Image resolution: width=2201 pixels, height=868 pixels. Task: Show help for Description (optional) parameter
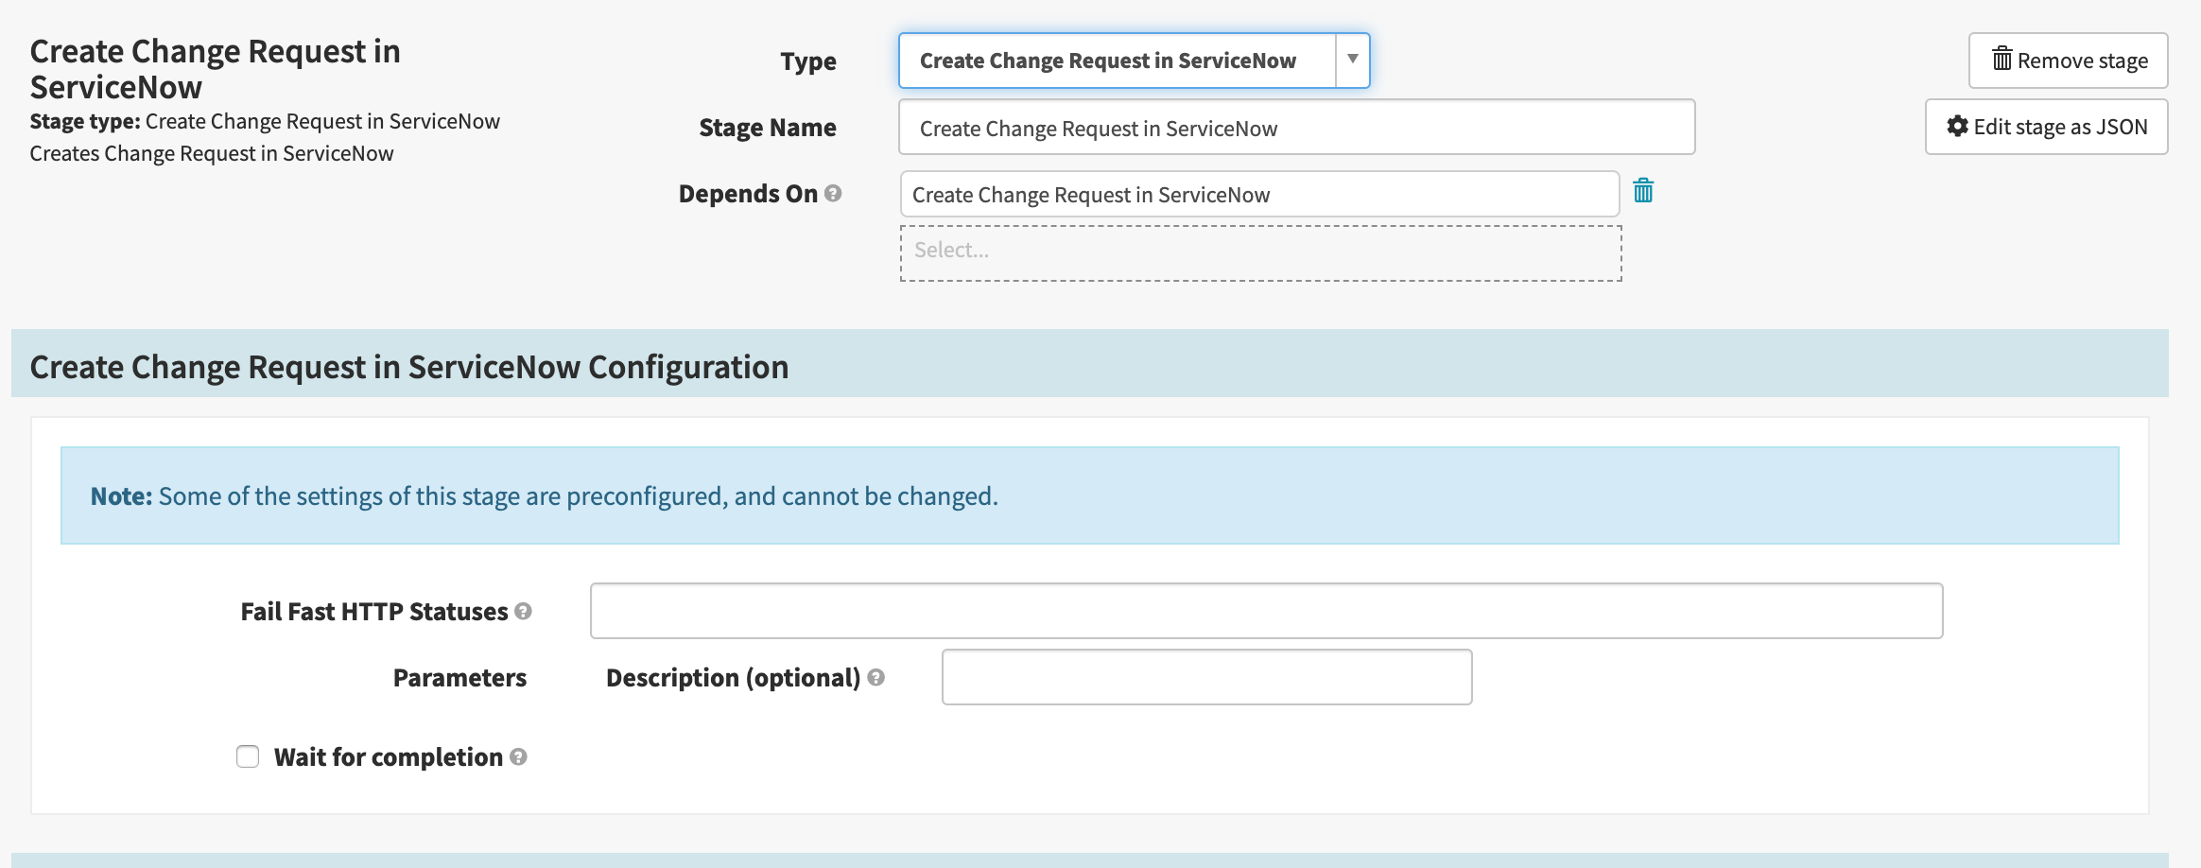(x=875, y=678)
